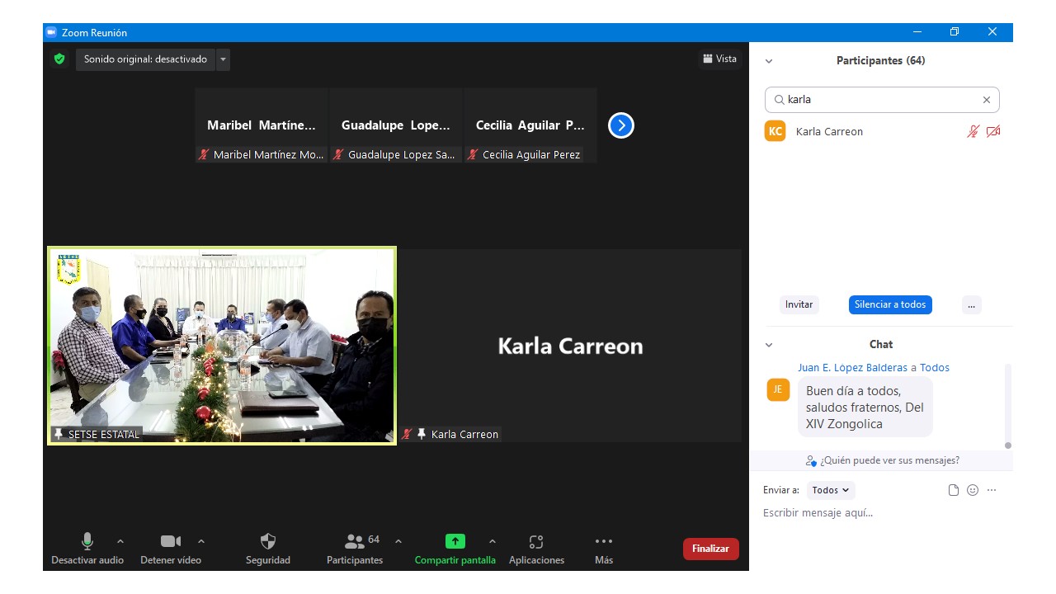Open the Seguridad shield icon
The image size is (1056, 594).
tap(268, 542)
